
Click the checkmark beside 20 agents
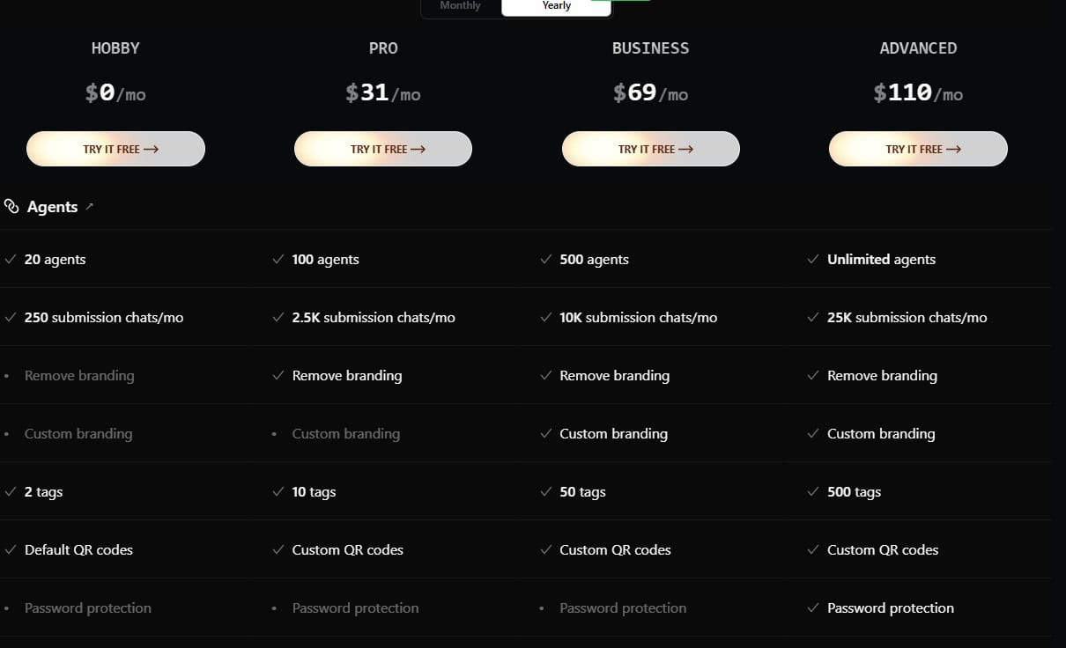point(11,259)
